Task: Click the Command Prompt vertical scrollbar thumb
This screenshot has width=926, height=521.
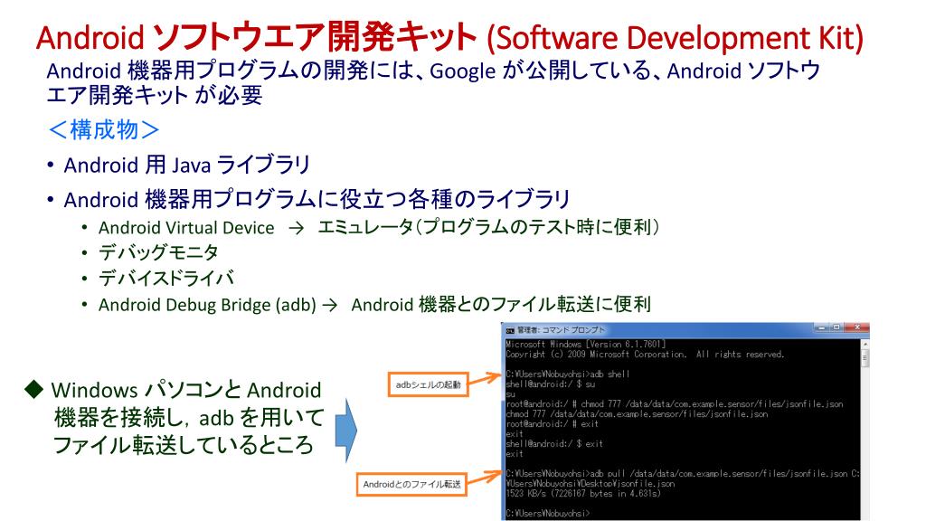Action: (865, 358)
